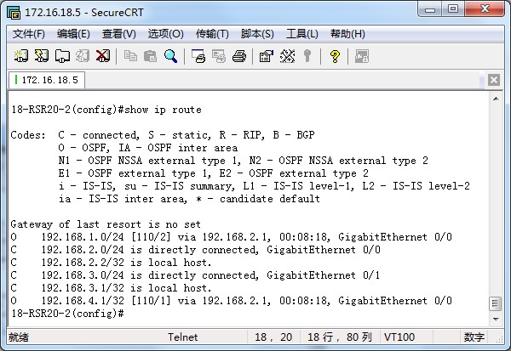Open Find with the magnifier icon
Image resolution: width=511 pixels, height=351 pixels.
171,57
